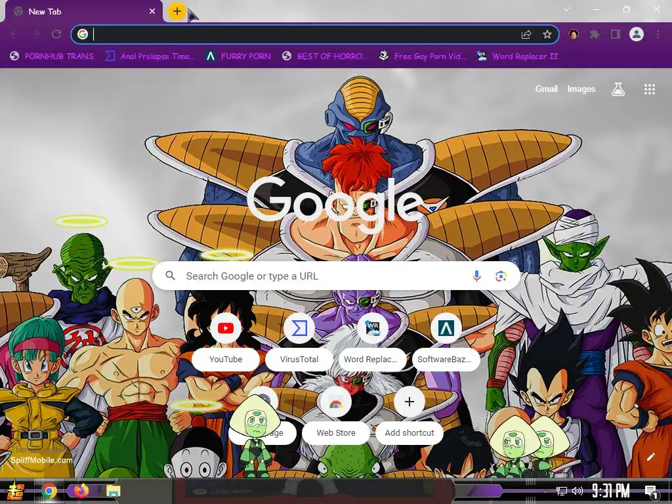Open a new tab with the plus button
The image size is (672, 504).
[177, 11]
